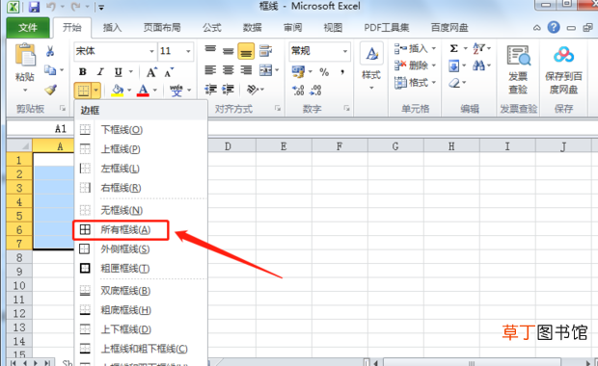The width and height of the screenshot is (598, 366).
Task: Click the Clear eraser icon
Action: click(454, 83)
